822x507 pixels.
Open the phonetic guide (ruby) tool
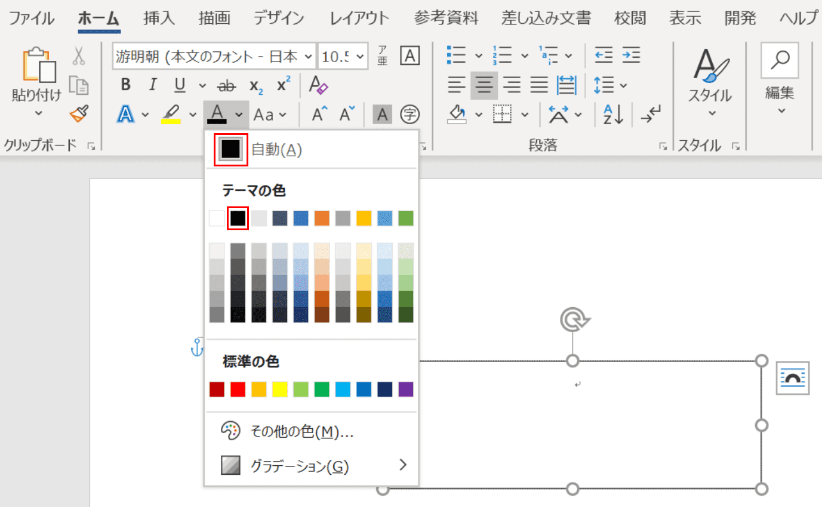coord(383,56)
